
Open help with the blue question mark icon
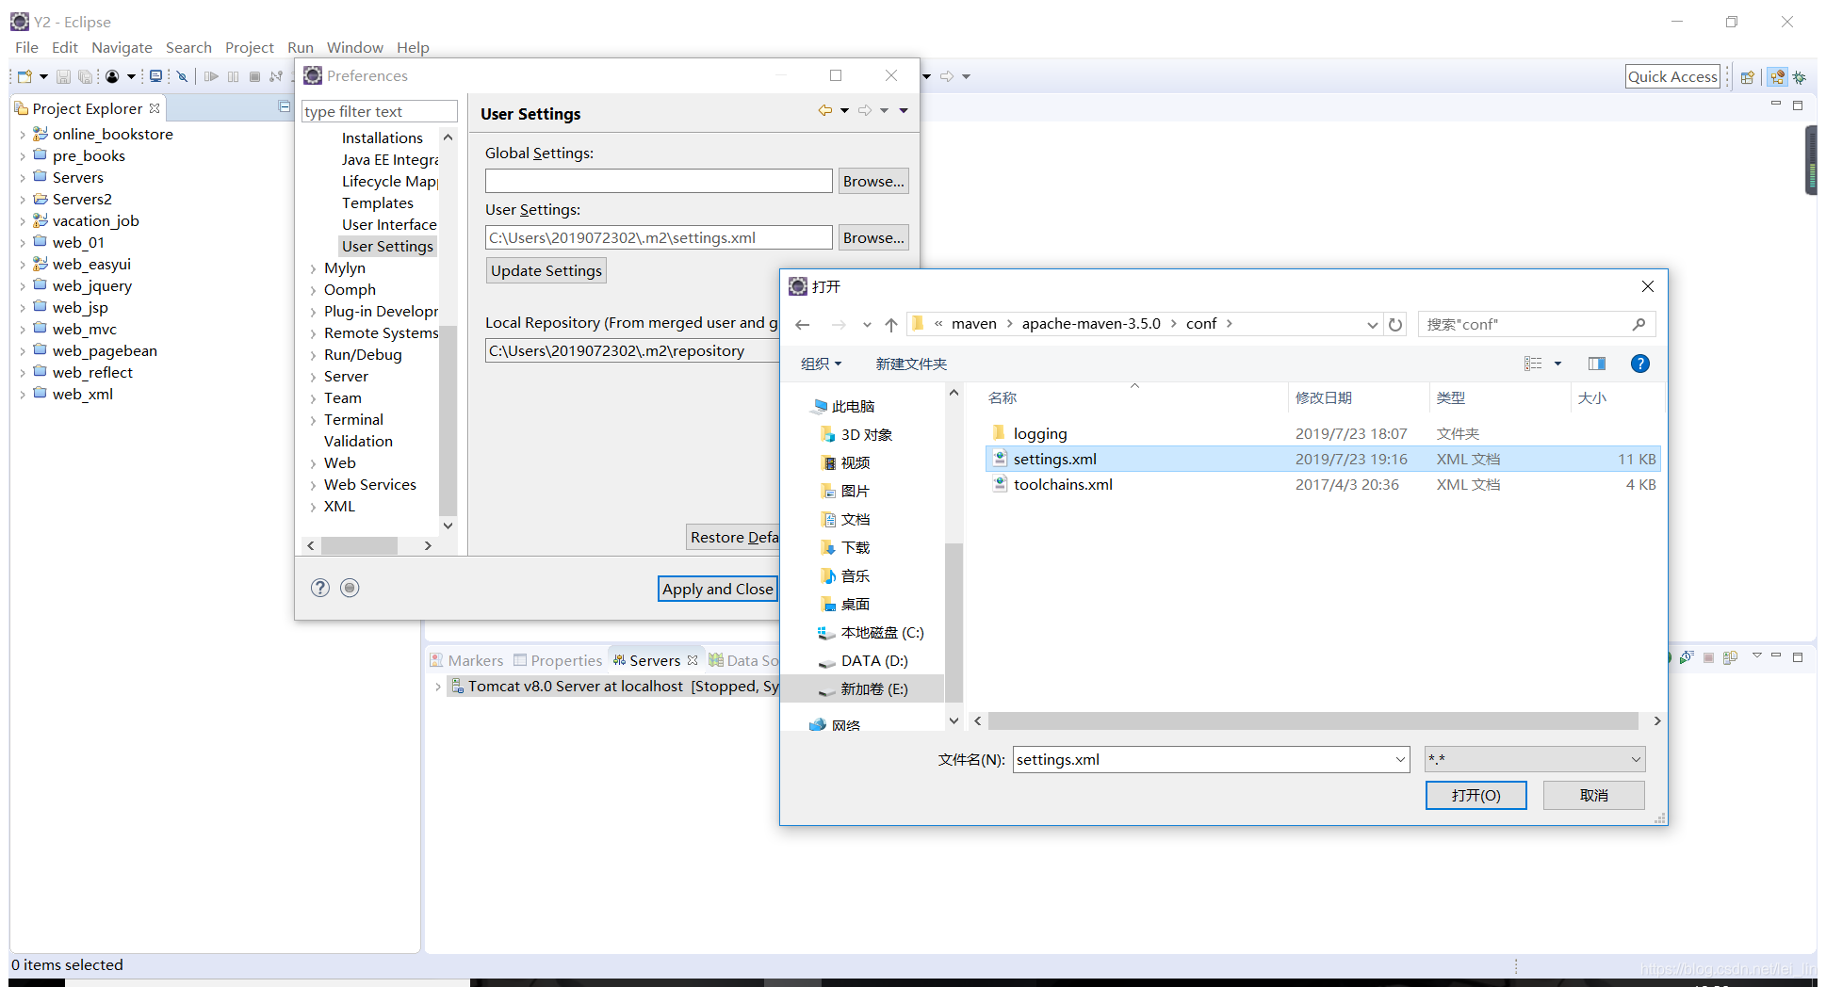coord(1639,364)
